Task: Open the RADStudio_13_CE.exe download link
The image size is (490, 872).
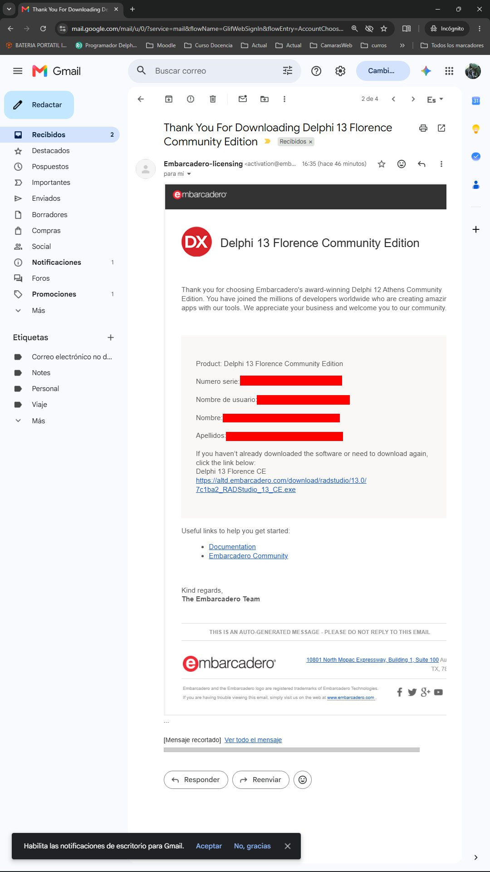Action: (x=281, y=485)
